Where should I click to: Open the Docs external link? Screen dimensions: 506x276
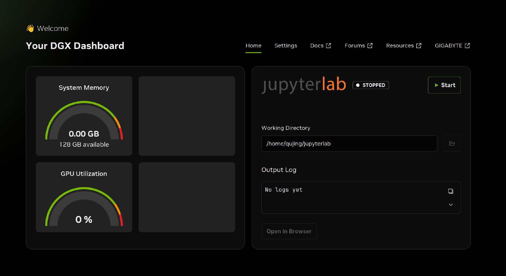[x=320, y=46]
